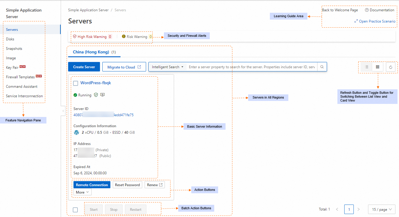Switch to card view of servers
This screenshot has width=399, height=217.
(x=378, y=67)
